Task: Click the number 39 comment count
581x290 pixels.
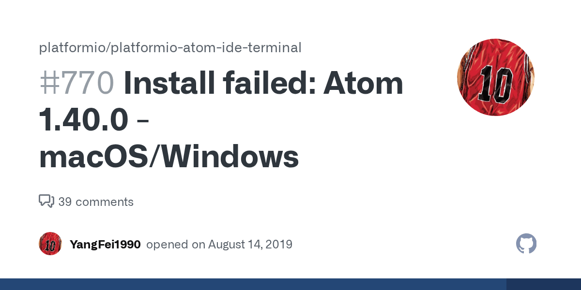Action: tap(65, 202)
